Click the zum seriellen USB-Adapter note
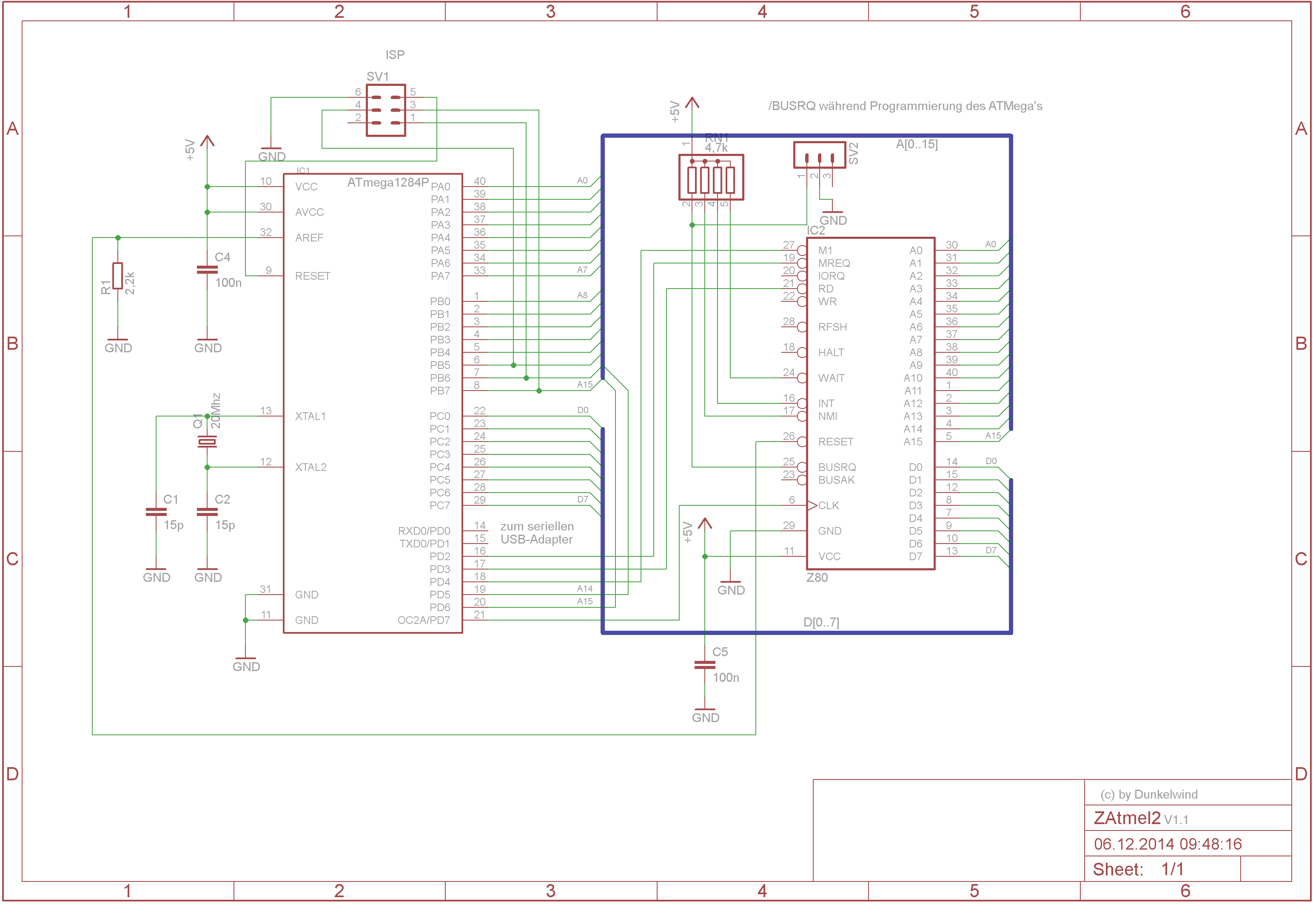 [537, 533]
